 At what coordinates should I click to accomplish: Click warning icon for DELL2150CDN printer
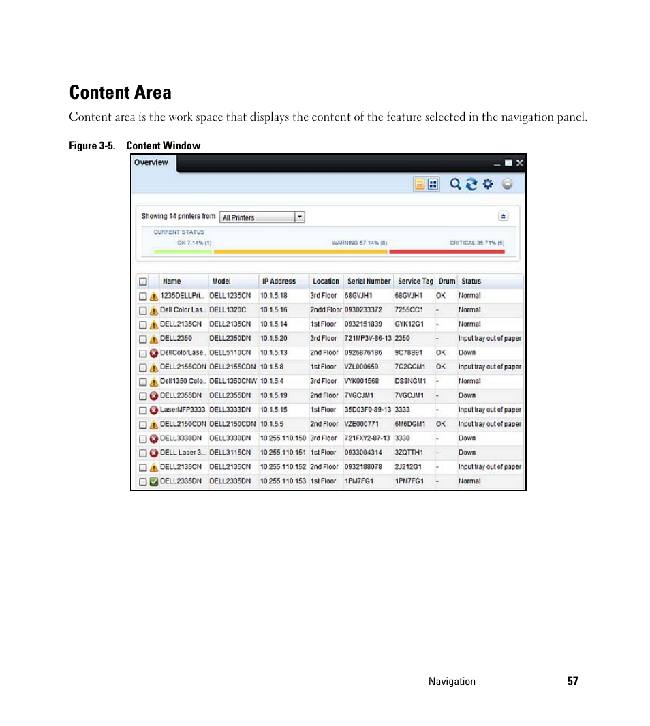pyautogui.click(x=153, y=425)
